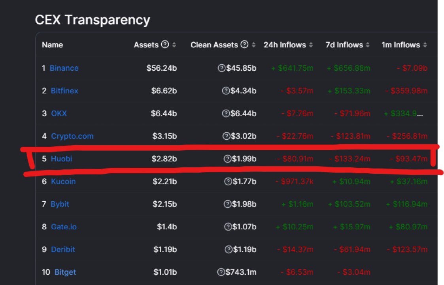Viewport: 444px width, 285px height.
Task: Open the Deribit exchange link
Action: point(63,249)
